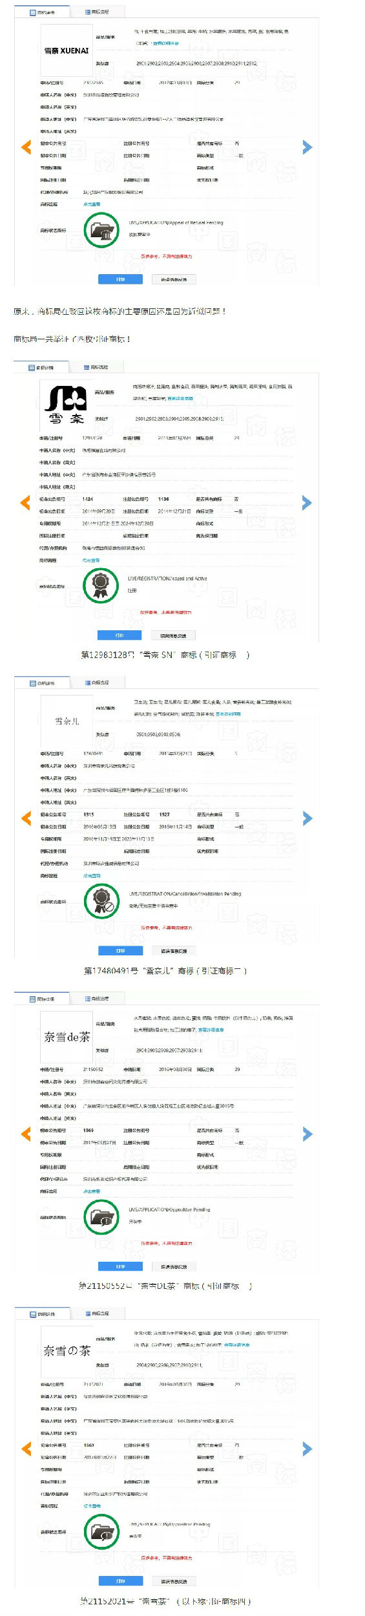The image size is (365, 1616).
Task: Click blue next arrow beside the 雪奈 SN record
Action: 307,503
